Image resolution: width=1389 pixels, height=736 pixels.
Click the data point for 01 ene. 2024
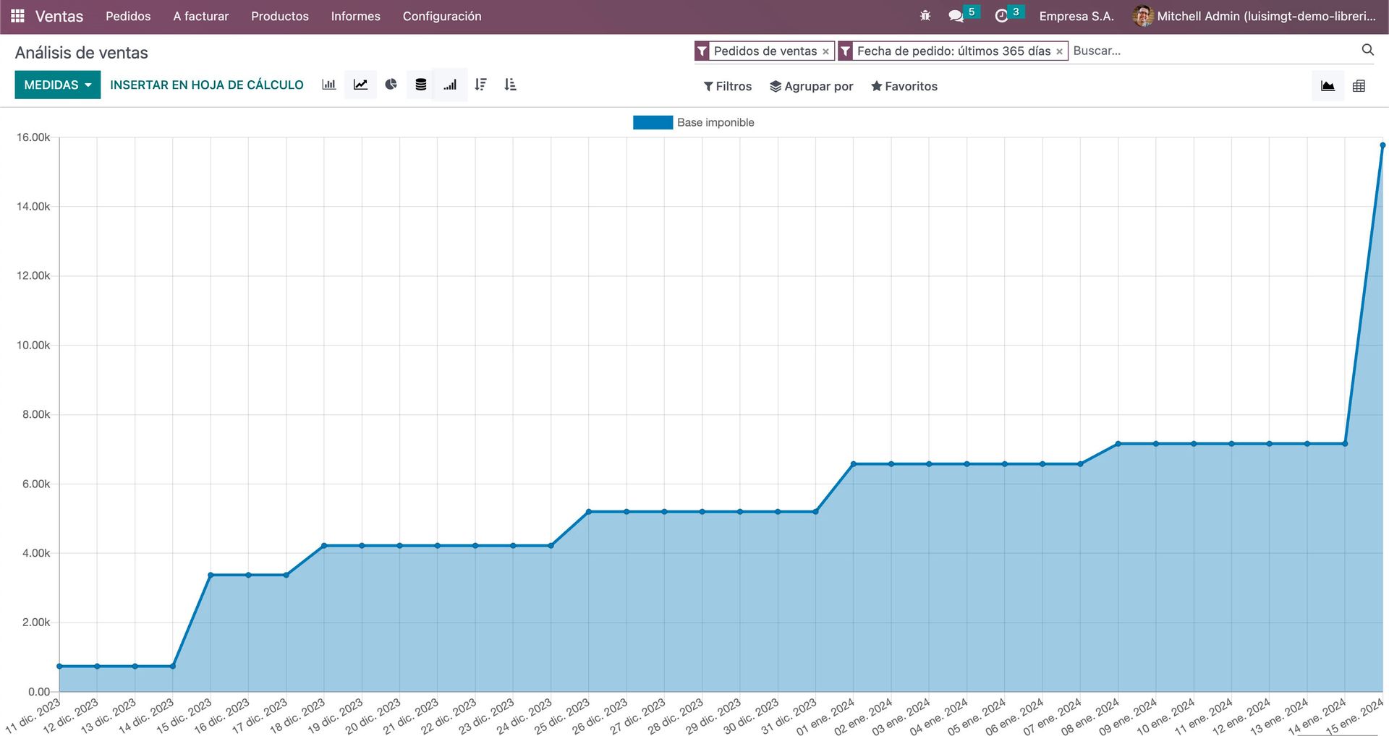854,464
